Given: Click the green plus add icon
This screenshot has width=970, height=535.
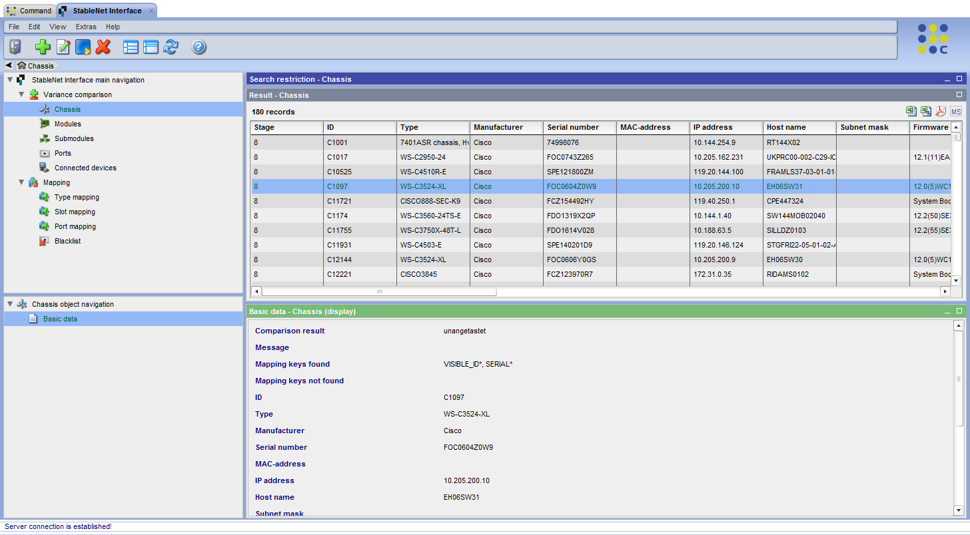Looking at the screenshot, I should [x=43, y=47].
